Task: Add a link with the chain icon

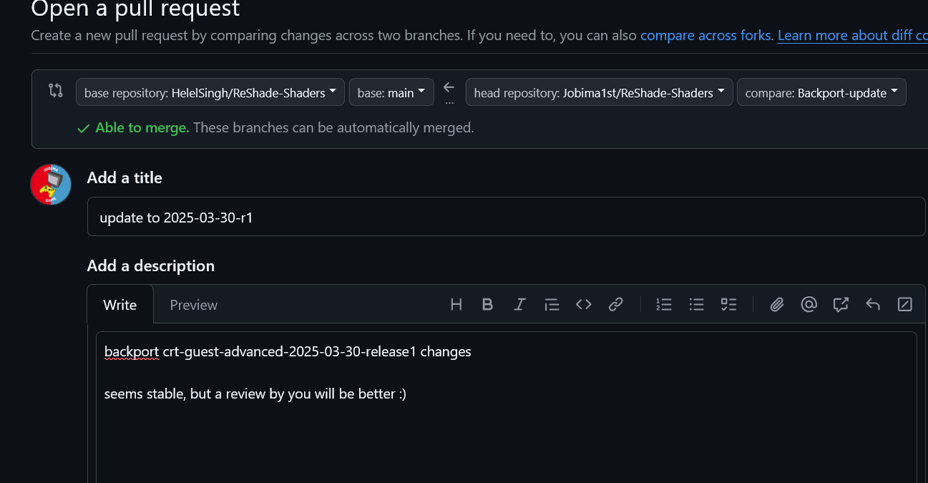Action: click(x=615, y=305)
